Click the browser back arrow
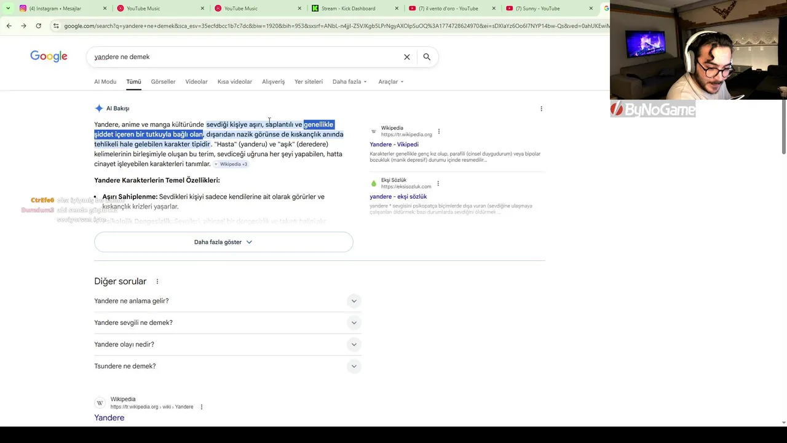Screen dimensions: 787x443 pyautogui.click(x=9, y=26)
